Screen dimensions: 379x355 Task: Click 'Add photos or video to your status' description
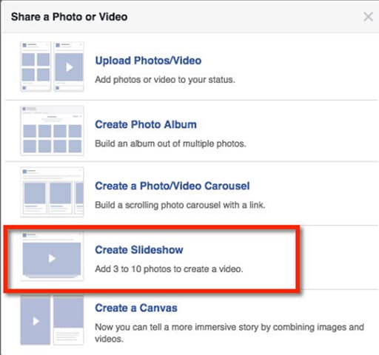point(165,80)
